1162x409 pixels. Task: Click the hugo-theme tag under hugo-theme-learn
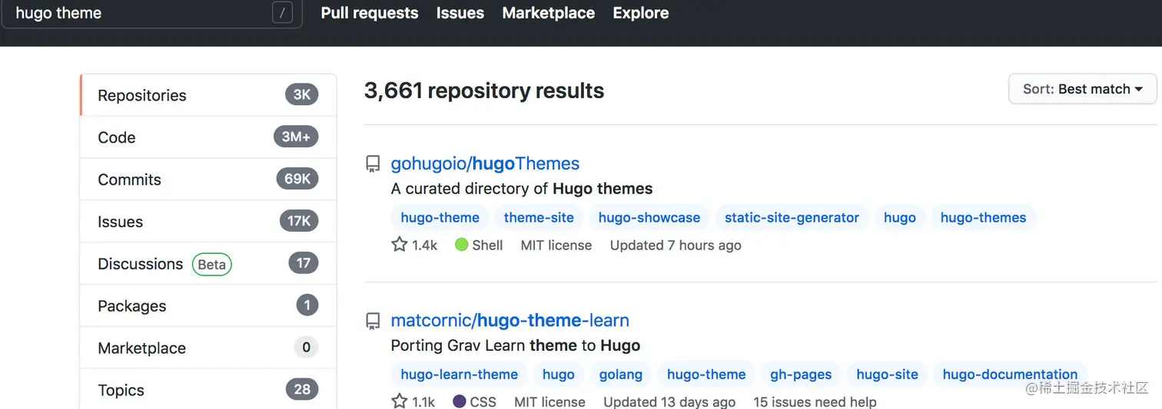706,374
